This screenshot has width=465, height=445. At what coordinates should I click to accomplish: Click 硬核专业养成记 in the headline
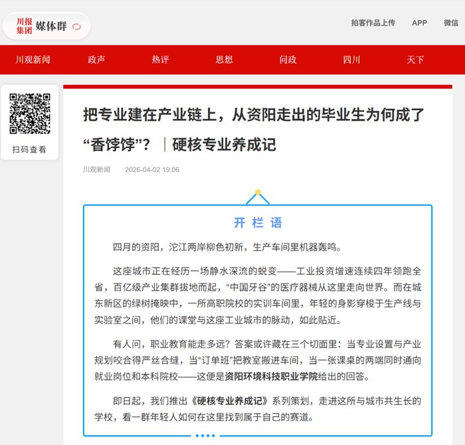tap(225, 145)
